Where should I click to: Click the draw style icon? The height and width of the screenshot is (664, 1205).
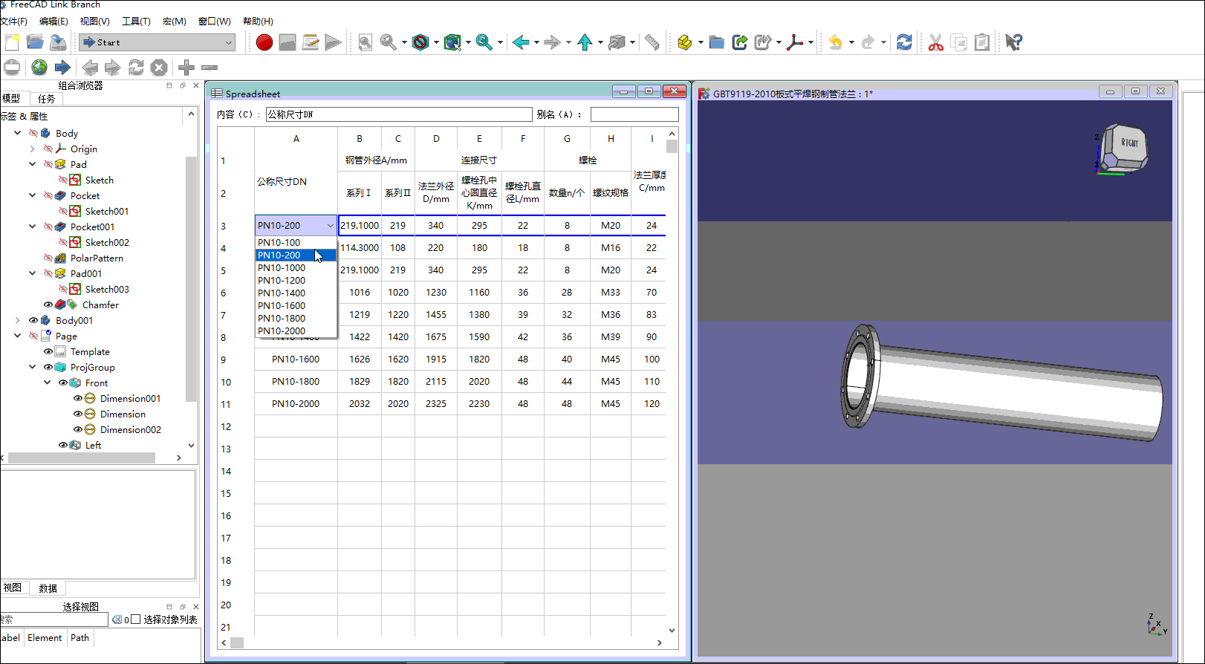[420, 42]
